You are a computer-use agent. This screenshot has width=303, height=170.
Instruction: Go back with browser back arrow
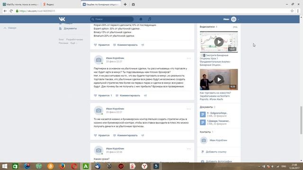click(x=5, y=11)
